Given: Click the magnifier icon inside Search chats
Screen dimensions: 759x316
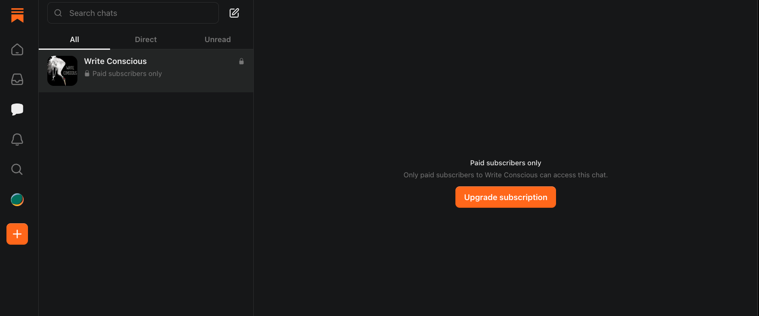Looking at the screenshot, I should tap(58, 13).
